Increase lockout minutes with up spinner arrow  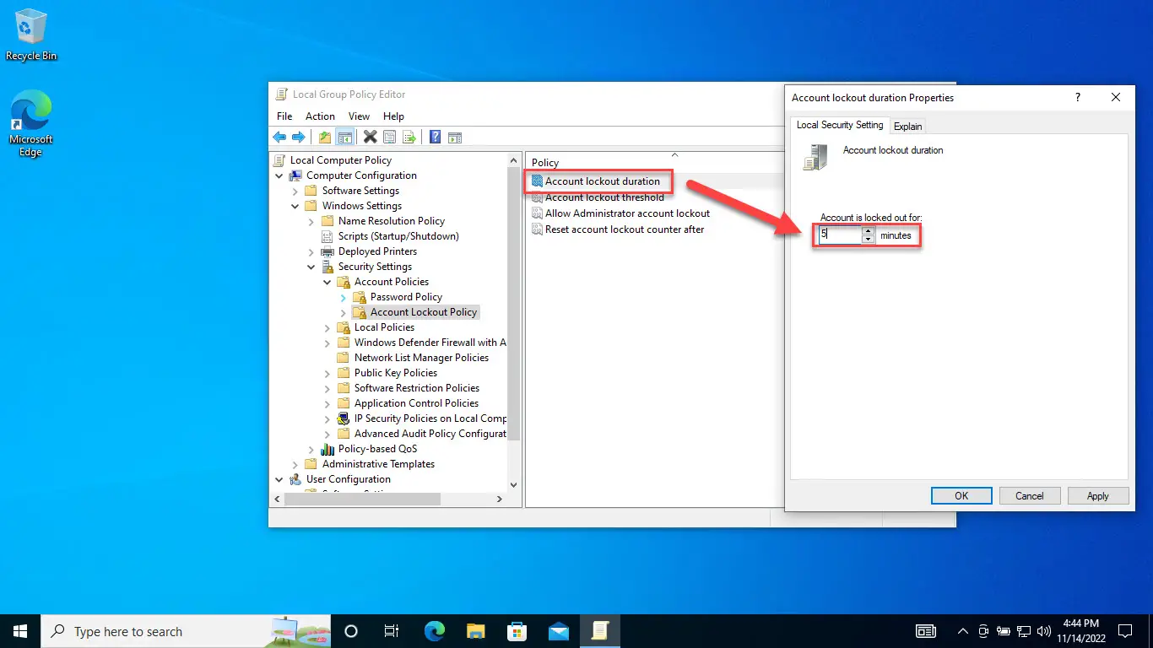tap(868, 231)
